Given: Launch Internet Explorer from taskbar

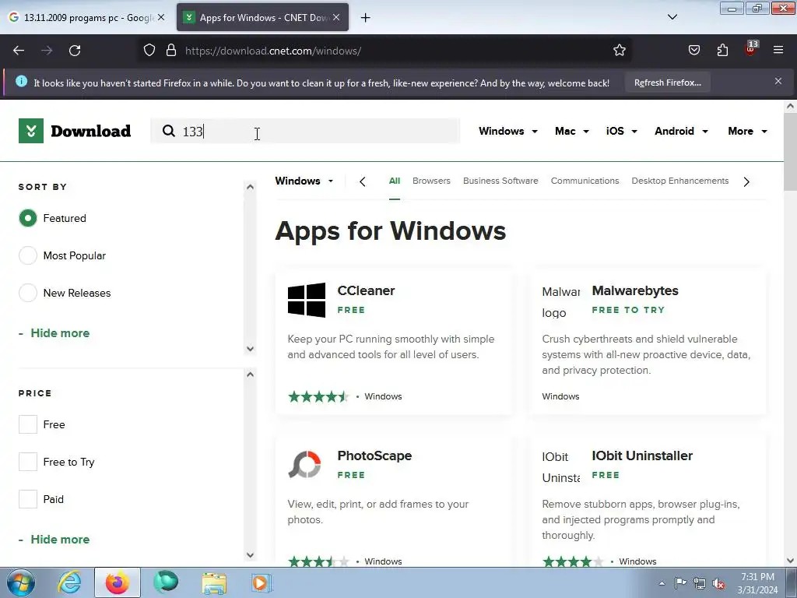Looking at the screenshot, I should click(69, 582).
